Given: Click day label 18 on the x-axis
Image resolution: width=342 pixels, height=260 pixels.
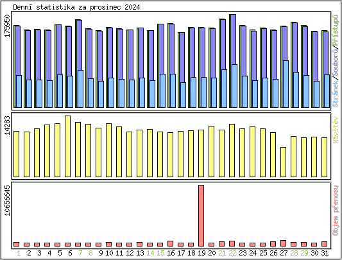Looking at the screenshot, I should click(x=191, y=253).
